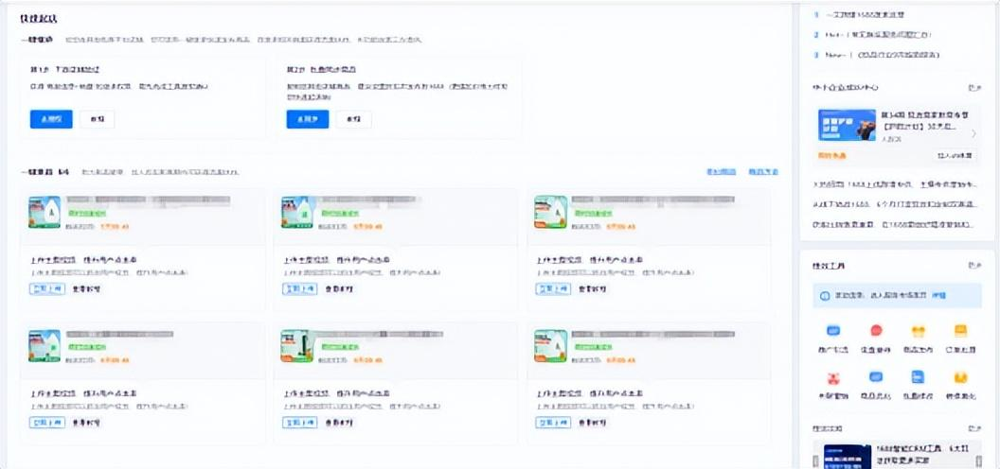1000x469 pixels.
Task: Click the blue outlined upload button in the first product card
Action: point(47,288)
